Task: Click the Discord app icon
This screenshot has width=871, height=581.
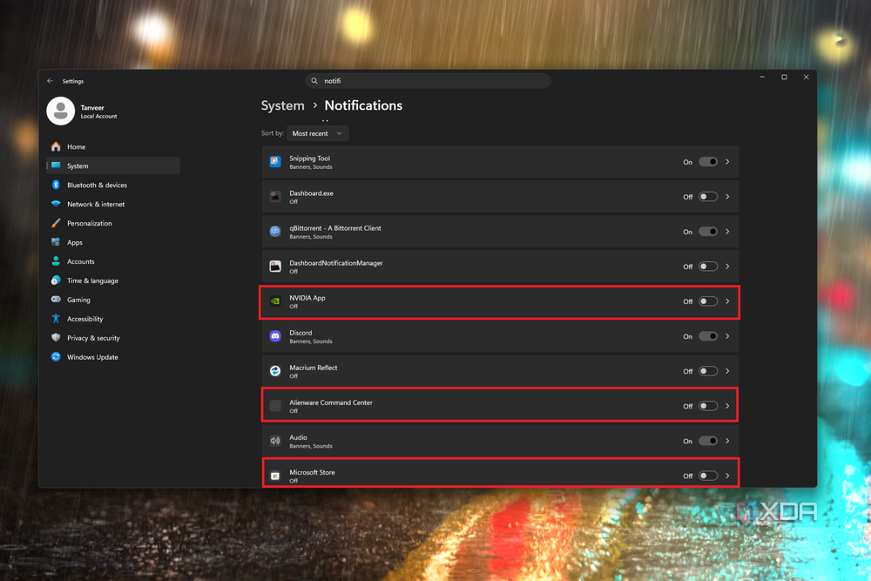Action: (x=275, y=336)
